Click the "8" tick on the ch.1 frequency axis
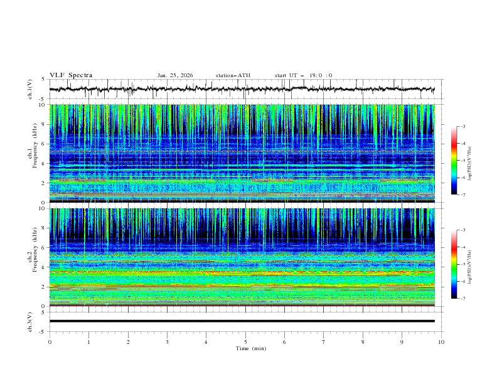The width and height of the screenshot is (497, 384). click(45, 124)
